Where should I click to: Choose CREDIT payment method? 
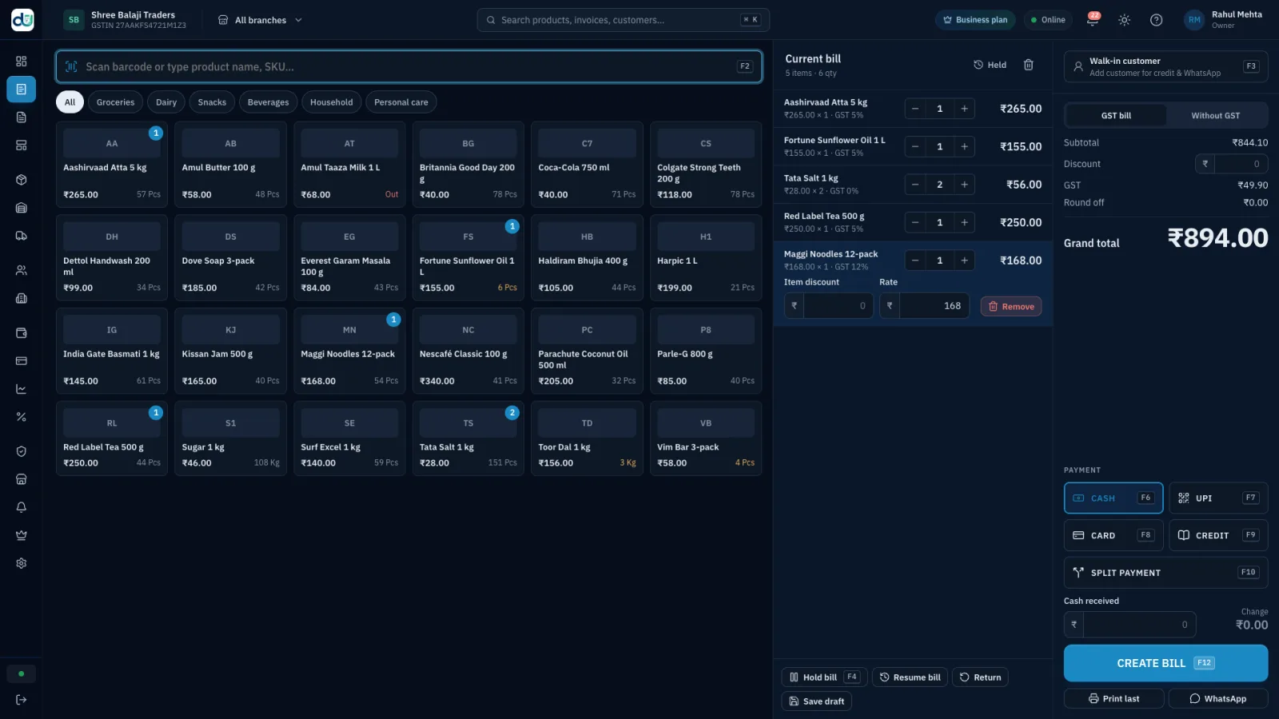(1218, 535)
